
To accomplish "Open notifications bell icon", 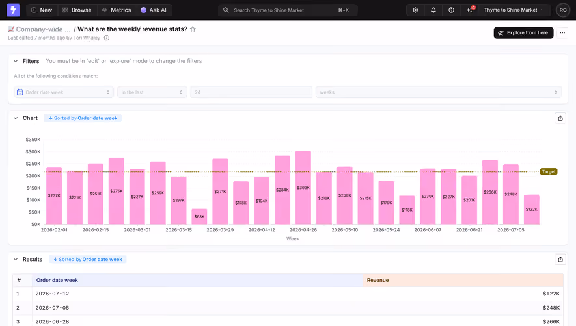I will point(433,10).
